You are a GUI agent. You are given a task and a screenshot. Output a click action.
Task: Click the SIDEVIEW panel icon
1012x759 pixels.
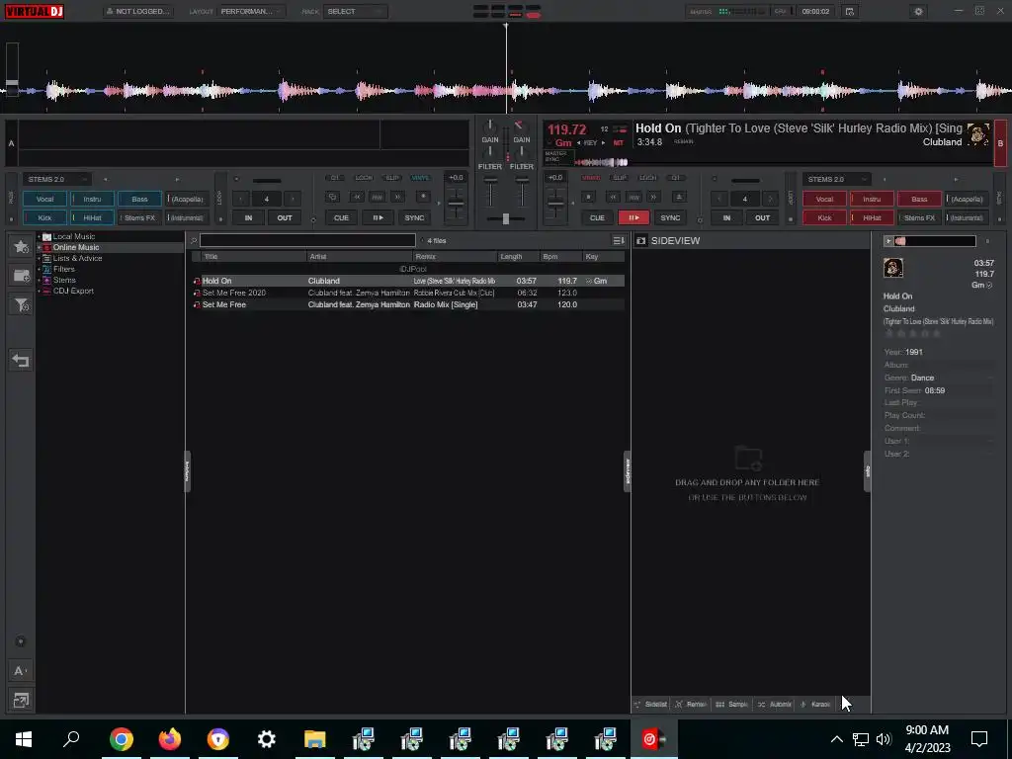click(640, 241)
